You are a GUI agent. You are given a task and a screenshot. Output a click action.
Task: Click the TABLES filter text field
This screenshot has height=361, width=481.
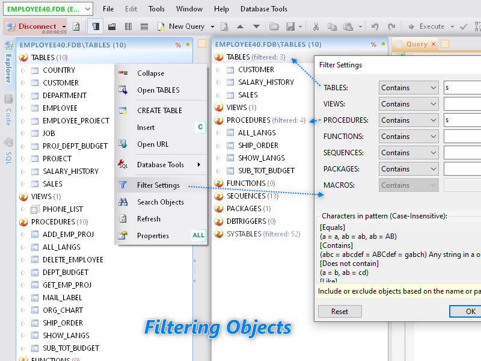tap(462, 87)
